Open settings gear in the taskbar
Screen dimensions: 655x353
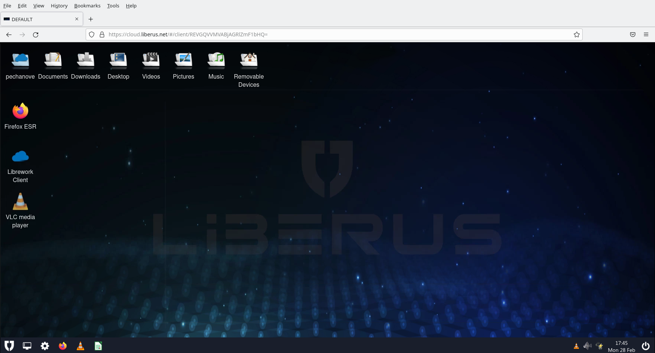click(x=45, y=346)
